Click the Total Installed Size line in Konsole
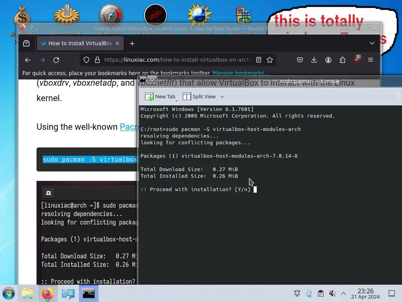This screenshot has width=402, height=302. click(x=189, y=176)
